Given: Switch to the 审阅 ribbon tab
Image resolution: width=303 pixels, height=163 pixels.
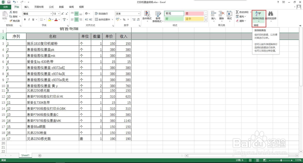Looking at the screenshot, I should [71, 7].
